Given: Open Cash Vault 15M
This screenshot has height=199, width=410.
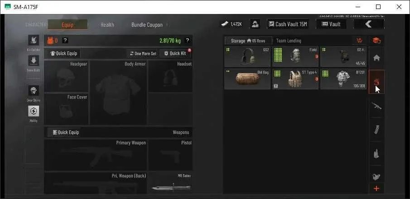Looking at the screenshot, I should [x=288, y=24].
